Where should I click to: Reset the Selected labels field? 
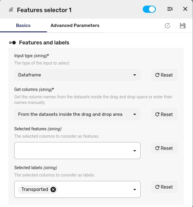point(164,187)
